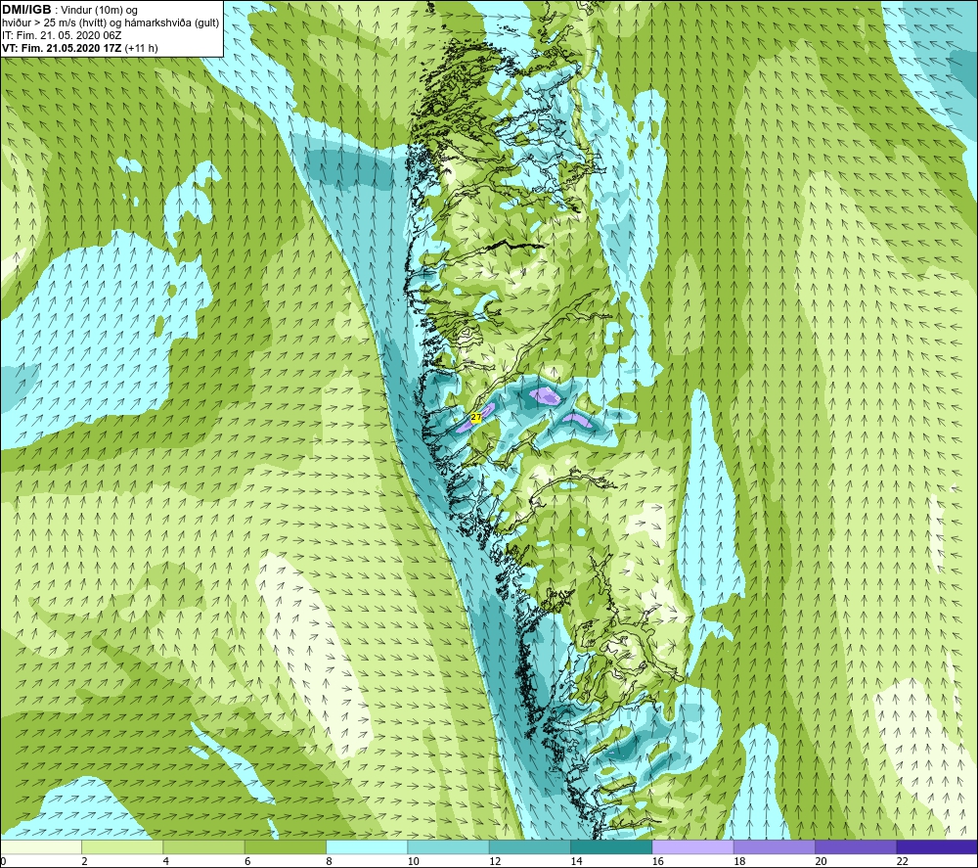
Task: Click the scale label '14'
Action: (x=576, y=861)
